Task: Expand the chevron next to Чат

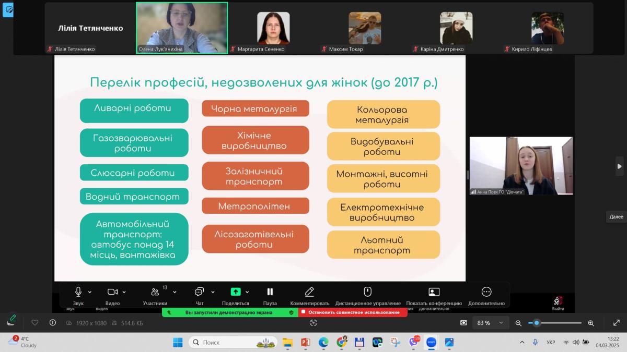Action: pos(213,292)
